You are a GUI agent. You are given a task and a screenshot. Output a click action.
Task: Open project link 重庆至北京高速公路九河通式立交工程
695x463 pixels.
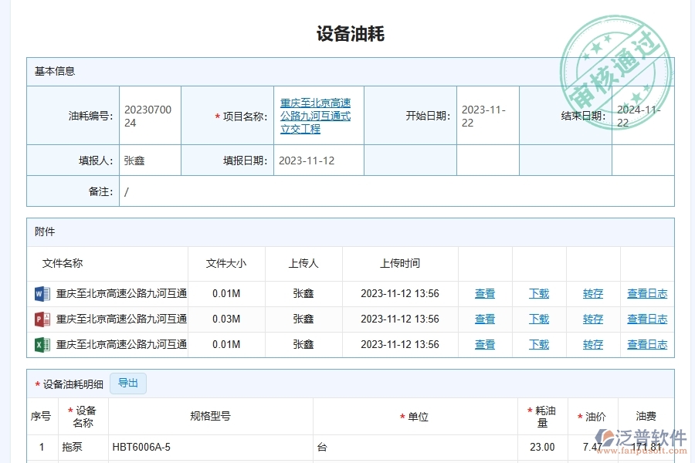click(318, 115)
